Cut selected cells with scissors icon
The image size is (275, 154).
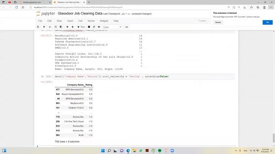coord(50,27)
